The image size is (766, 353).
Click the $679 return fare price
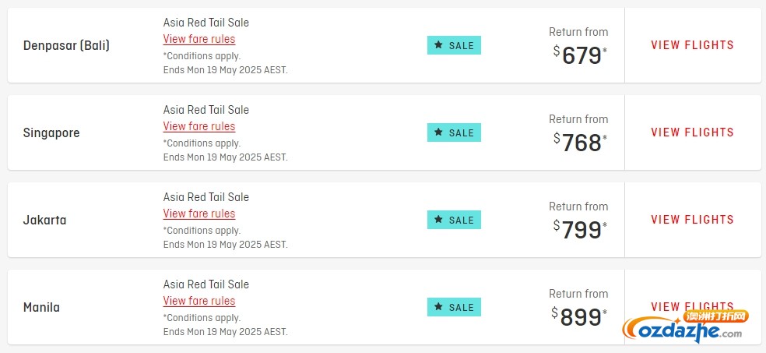pyautogui.click(x=581, y=55)
